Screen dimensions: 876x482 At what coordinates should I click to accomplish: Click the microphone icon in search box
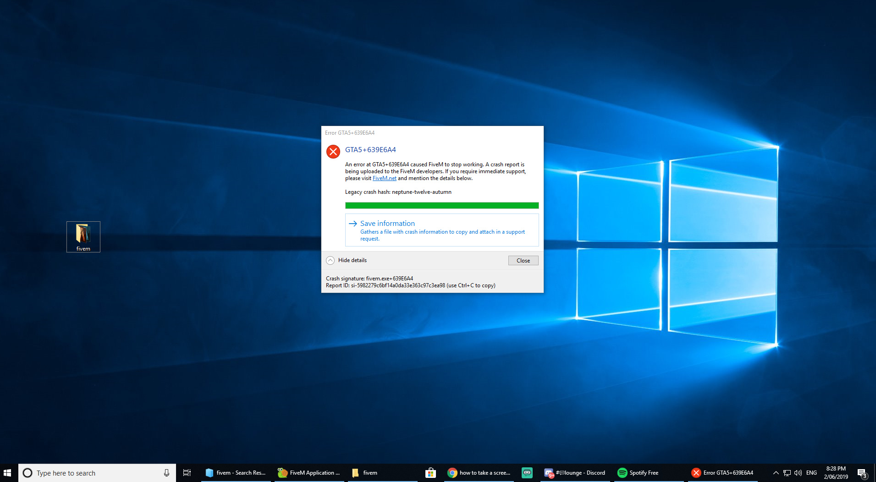(x=166, y=473)
